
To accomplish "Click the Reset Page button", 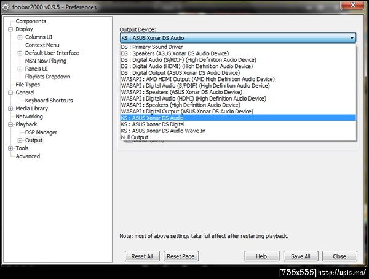I will point(181,256).
